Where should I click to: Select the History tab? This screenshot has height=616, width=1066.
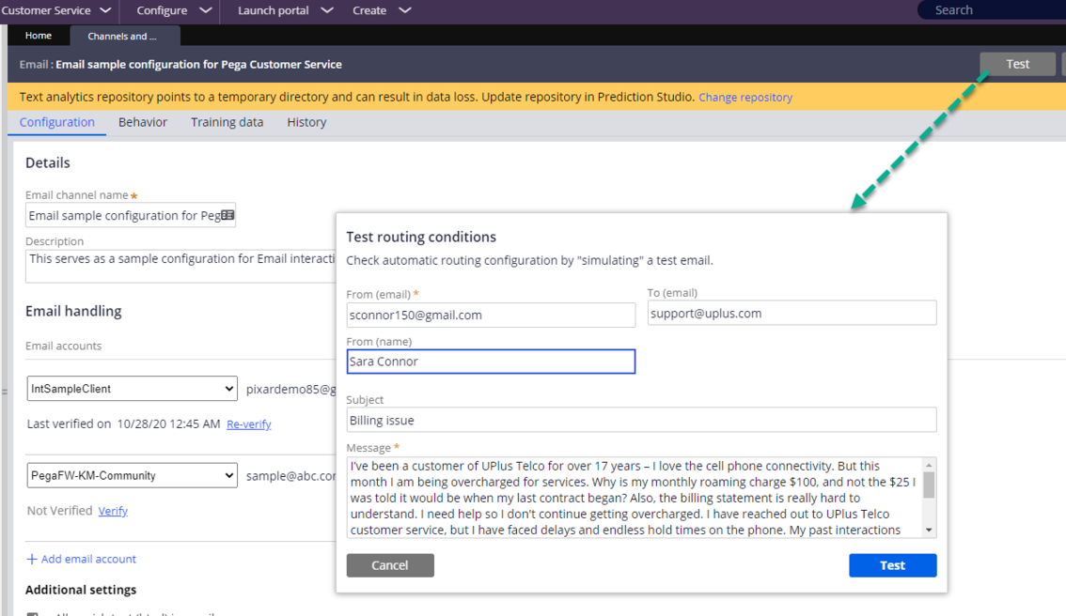click(306, 122)
